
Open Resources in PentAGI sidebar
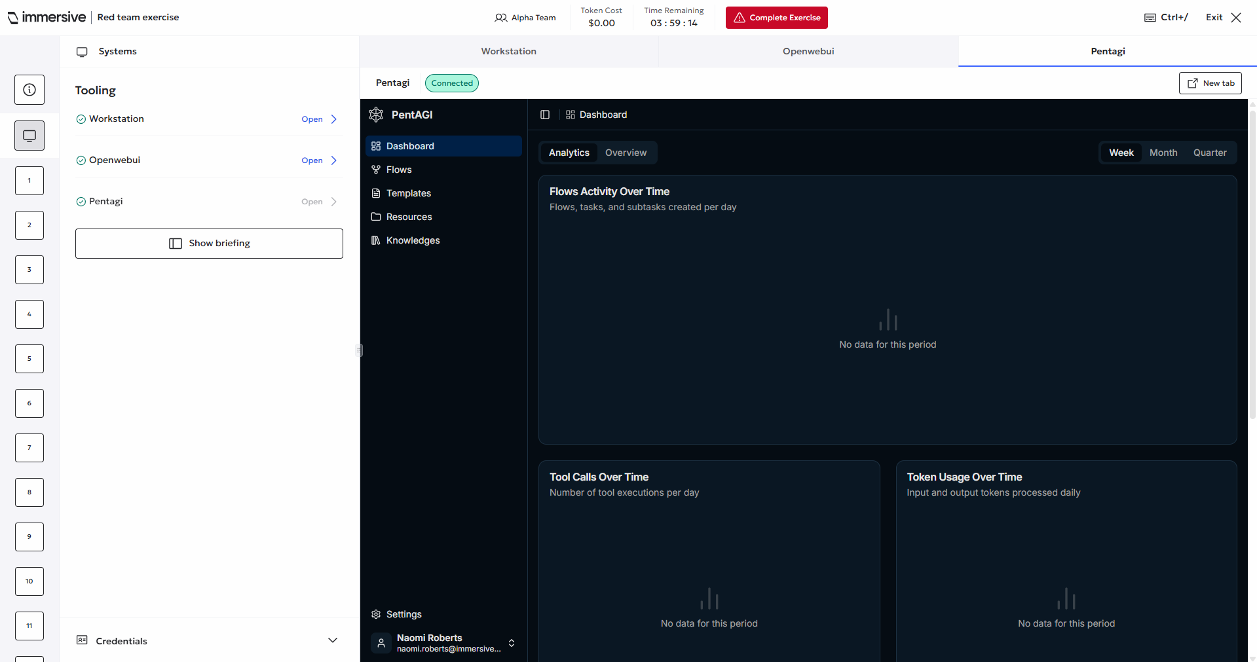pyautogui.click(x=443, y=217)
